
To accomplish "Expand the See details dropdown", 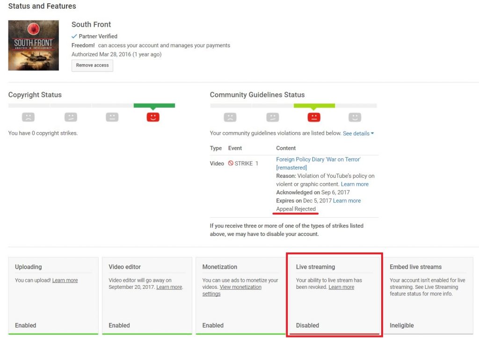I will 358,133.
